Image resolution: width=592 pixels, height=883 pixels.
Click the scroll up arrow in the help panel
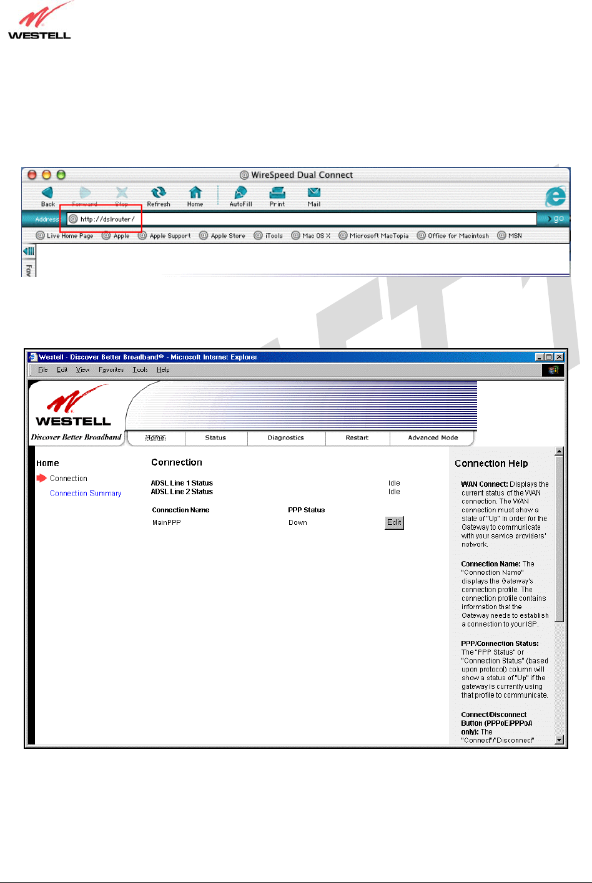tap(559, 451)
